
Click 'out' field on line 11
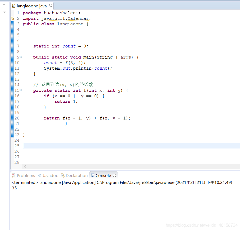click(x=66, y=68)
